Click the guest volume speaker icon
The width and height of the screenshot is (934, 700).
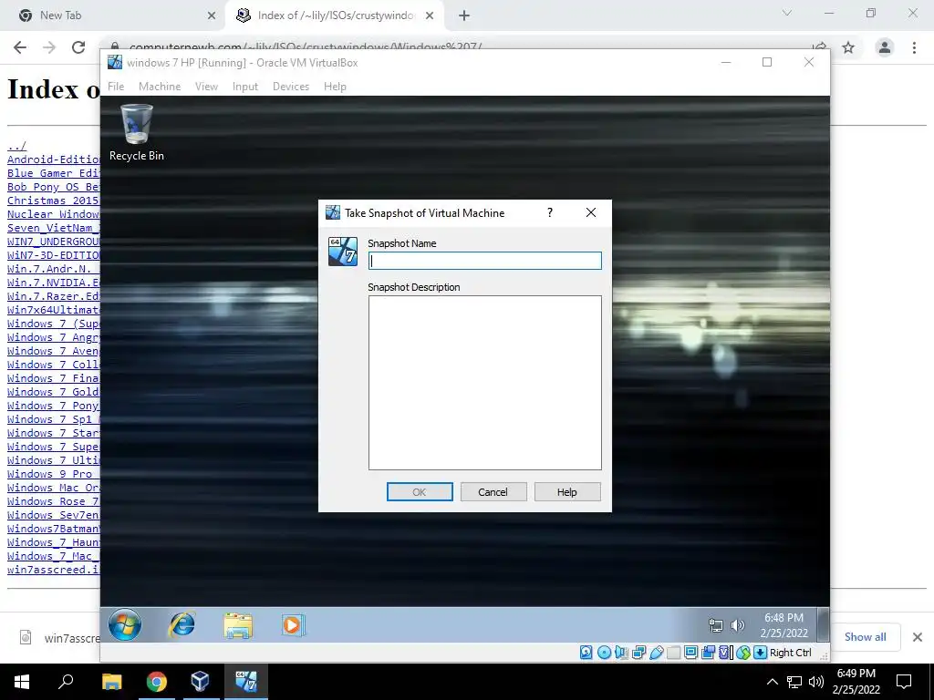pyautogui.click(x=737, y=625)
